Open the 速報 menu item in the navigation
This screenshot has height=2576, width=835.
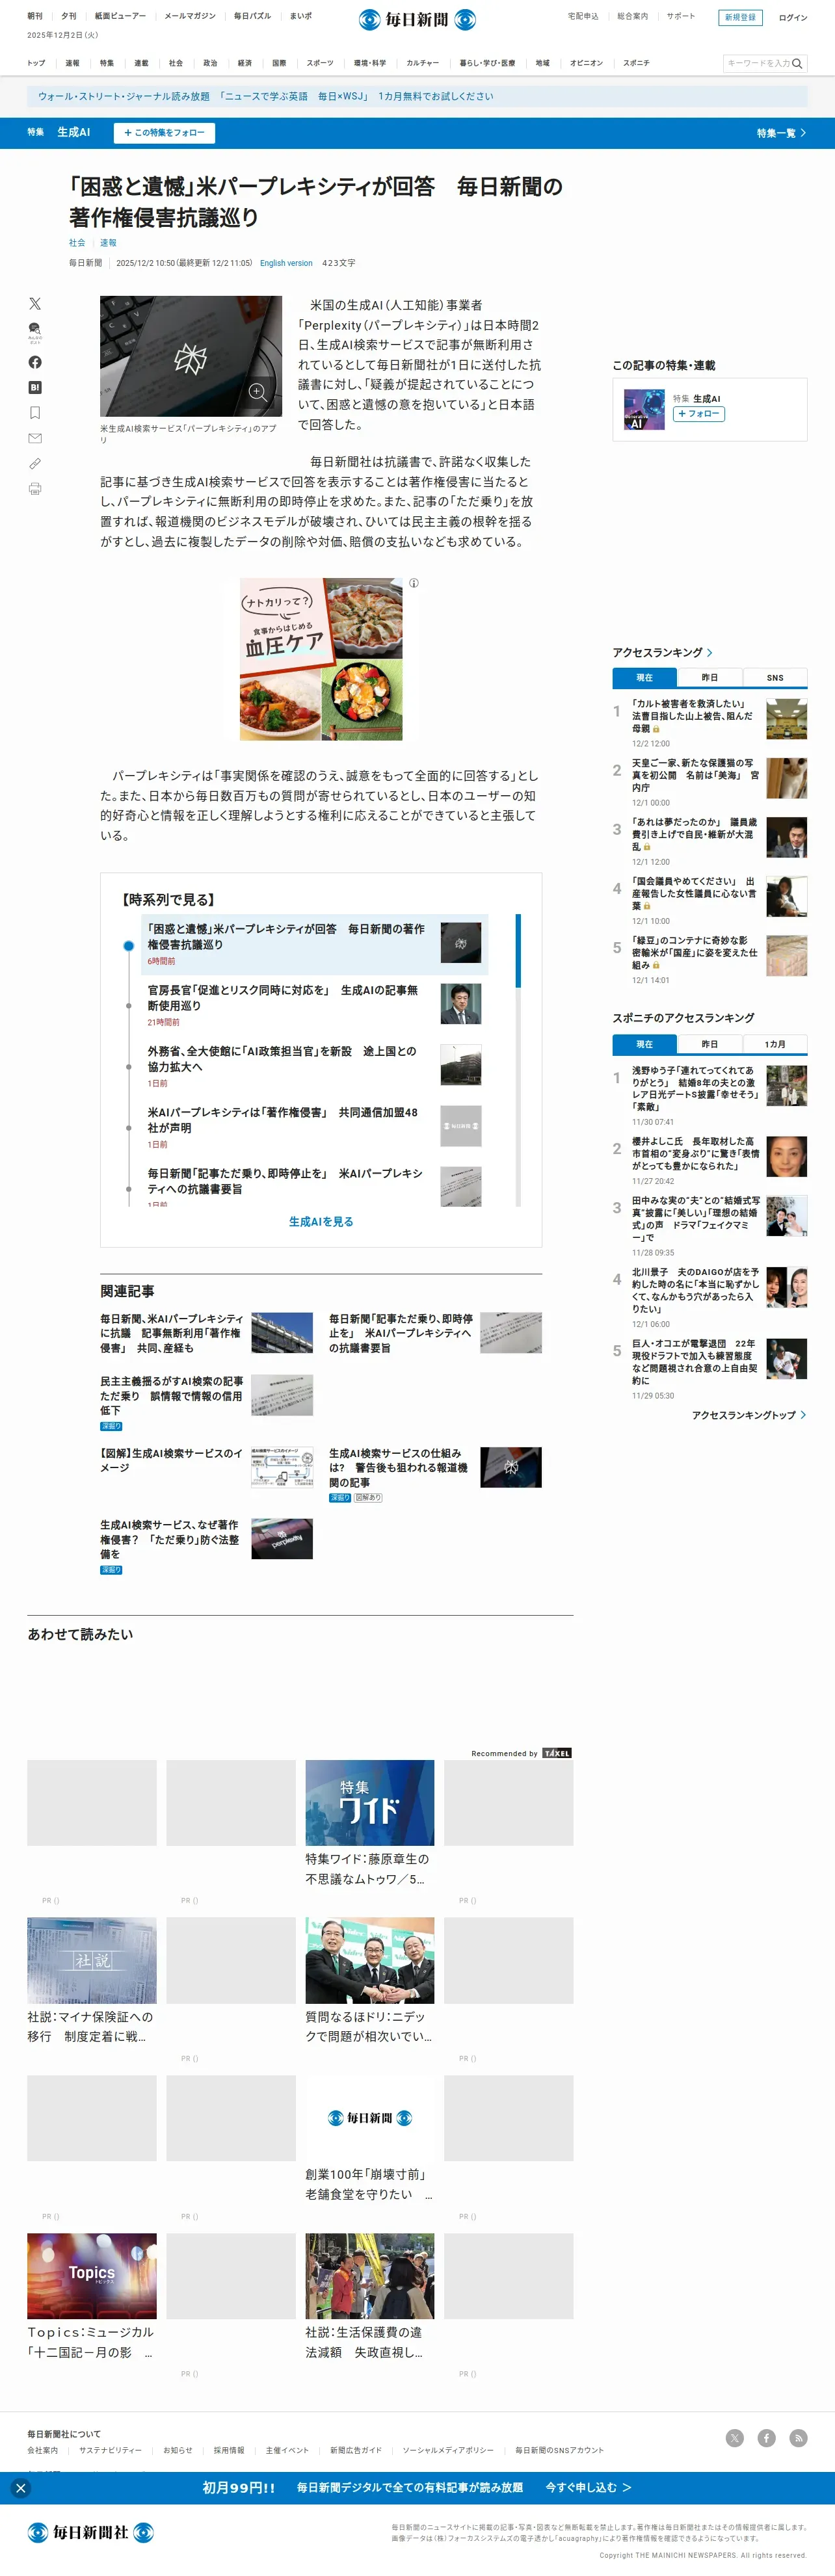72,63
